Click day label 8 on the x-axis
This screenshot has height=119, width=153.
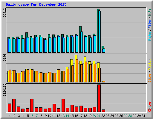point(41,116)
